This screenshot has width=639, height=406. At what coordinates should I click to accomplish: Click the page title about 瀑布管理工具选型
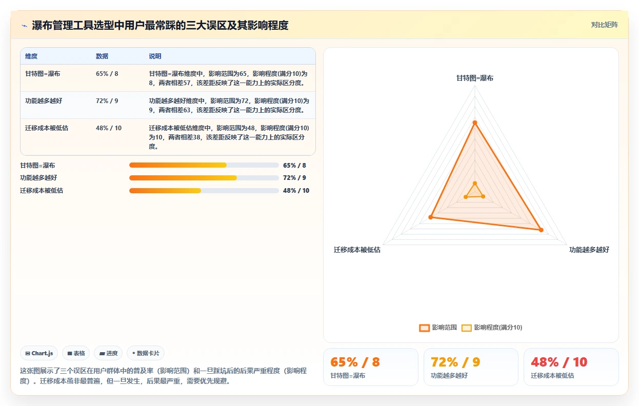[x=160, y=25]
